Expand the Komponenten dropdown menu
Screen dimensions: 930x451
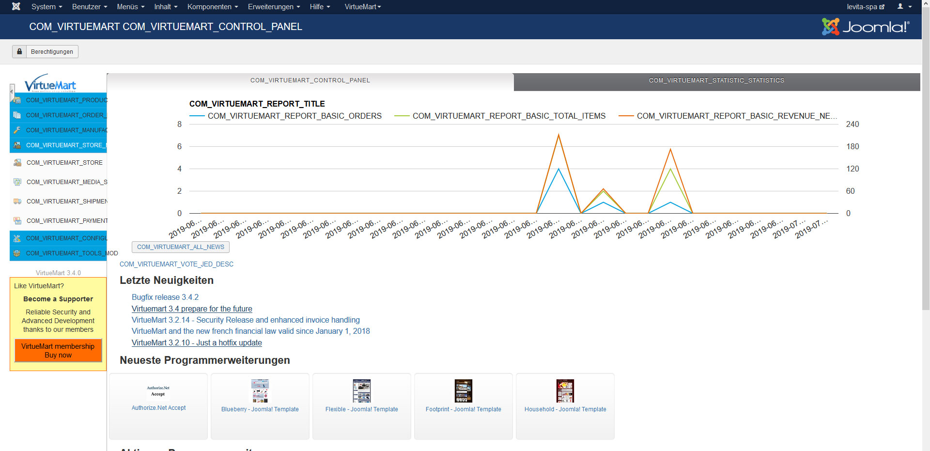click(x=212, y=7)
